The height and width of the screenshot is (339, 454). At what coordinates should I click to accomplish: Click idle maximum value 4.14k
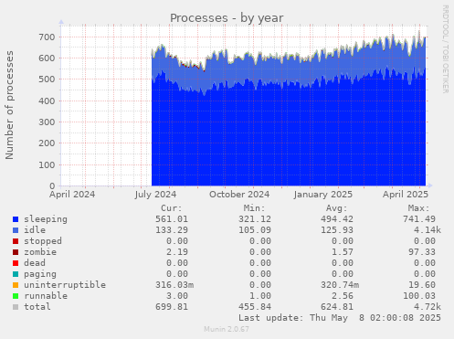pyautogui.click(x=428, y=230)
